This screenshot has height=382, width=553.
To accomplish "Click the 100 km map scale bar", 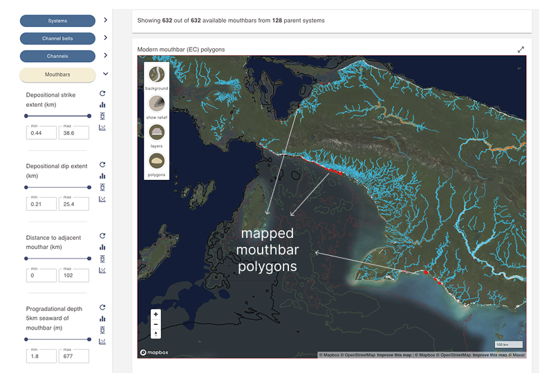I will tap(508, 344).
